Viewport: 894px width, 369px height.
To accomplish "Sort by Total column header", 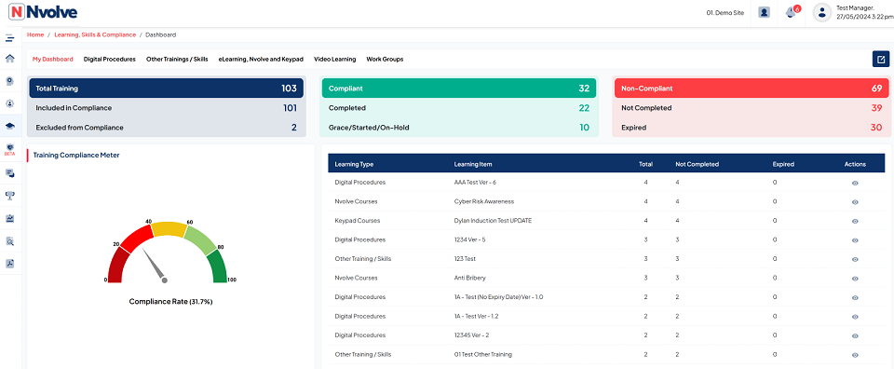I will (645, 164).
